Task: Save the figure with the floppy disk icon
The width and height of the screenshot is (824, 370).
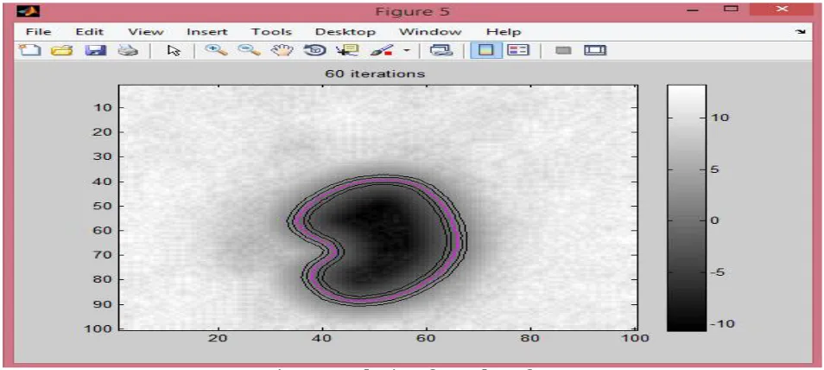Action: tap(95, 50)
